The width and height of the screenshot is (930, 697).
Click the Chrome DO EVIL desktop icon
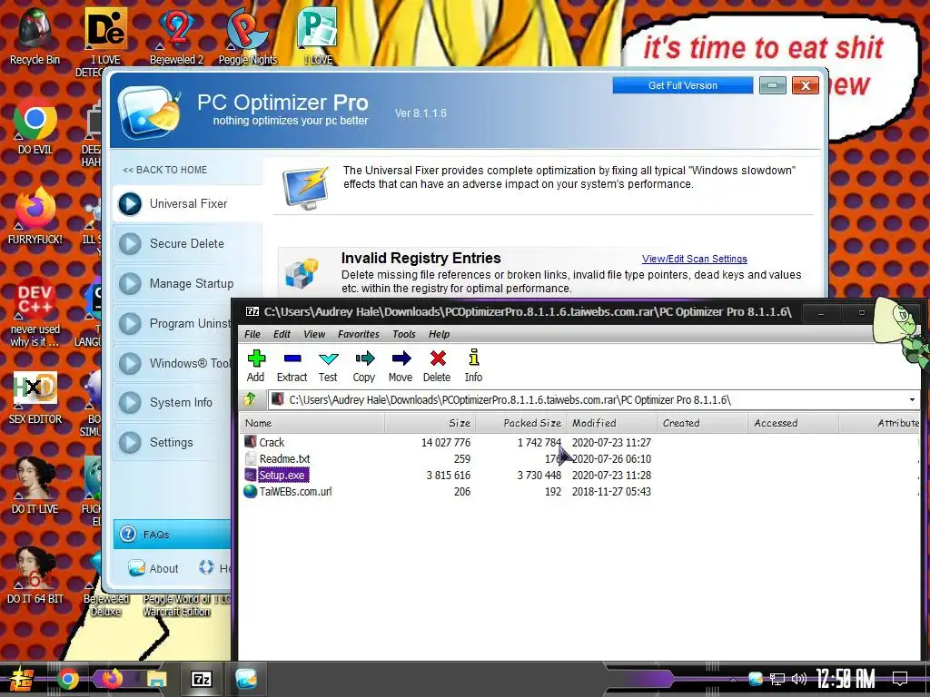[x=35, y=127]
